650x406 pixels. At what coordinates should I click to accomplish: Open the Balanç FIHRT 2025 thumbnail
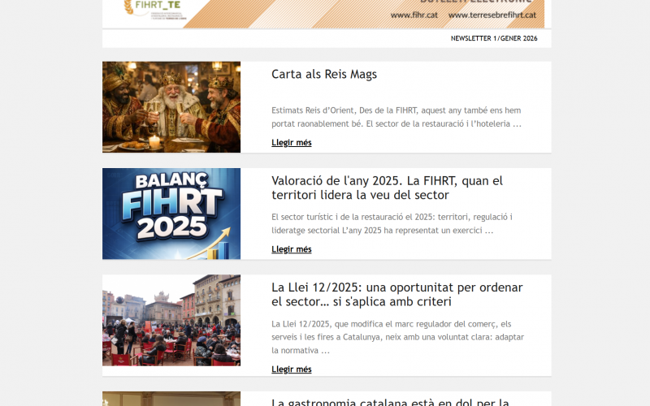(x=171, y=214)
